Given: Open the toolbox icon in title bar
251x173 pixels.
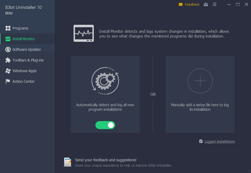Looking at the screenshot, I should (x=206, y=5).
